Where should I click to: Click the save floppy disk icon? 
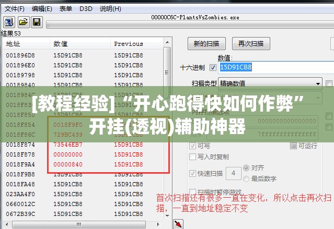pyautogui.click(x=37, y=22)
